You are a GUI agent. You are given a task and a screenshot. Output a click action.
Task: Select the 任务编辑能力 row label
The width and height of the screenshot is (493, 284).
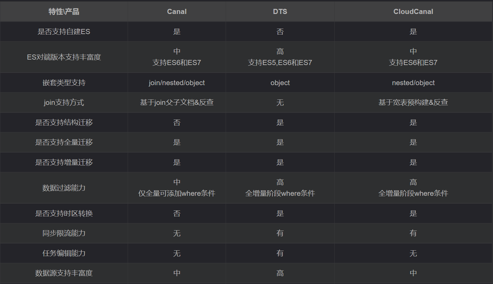coord(64,253)
